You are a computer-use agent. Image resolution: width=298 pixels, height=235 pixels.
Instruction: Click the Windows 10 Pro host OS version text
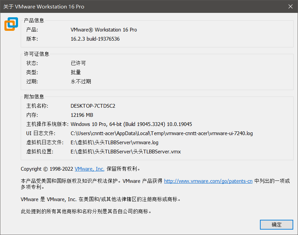click(x=131, y=124)
